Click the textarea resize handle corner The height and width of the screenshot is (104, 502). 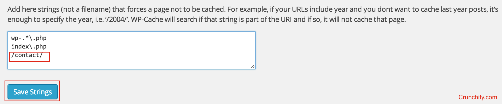click(253, 66)
